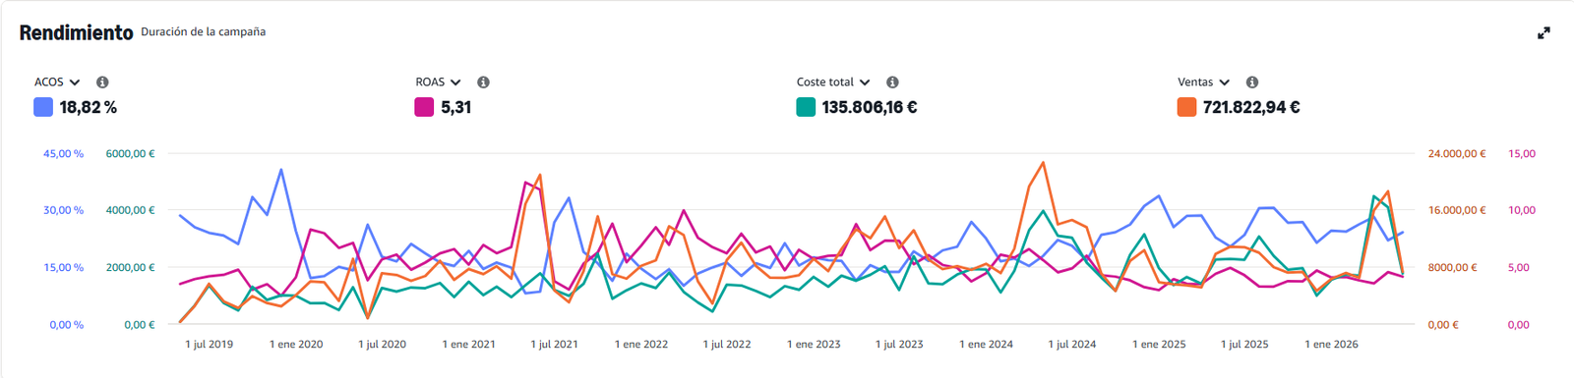Click the 1 ene 2022 axis label
This screenshot has height=378, width=1574.
coord(641,345)
